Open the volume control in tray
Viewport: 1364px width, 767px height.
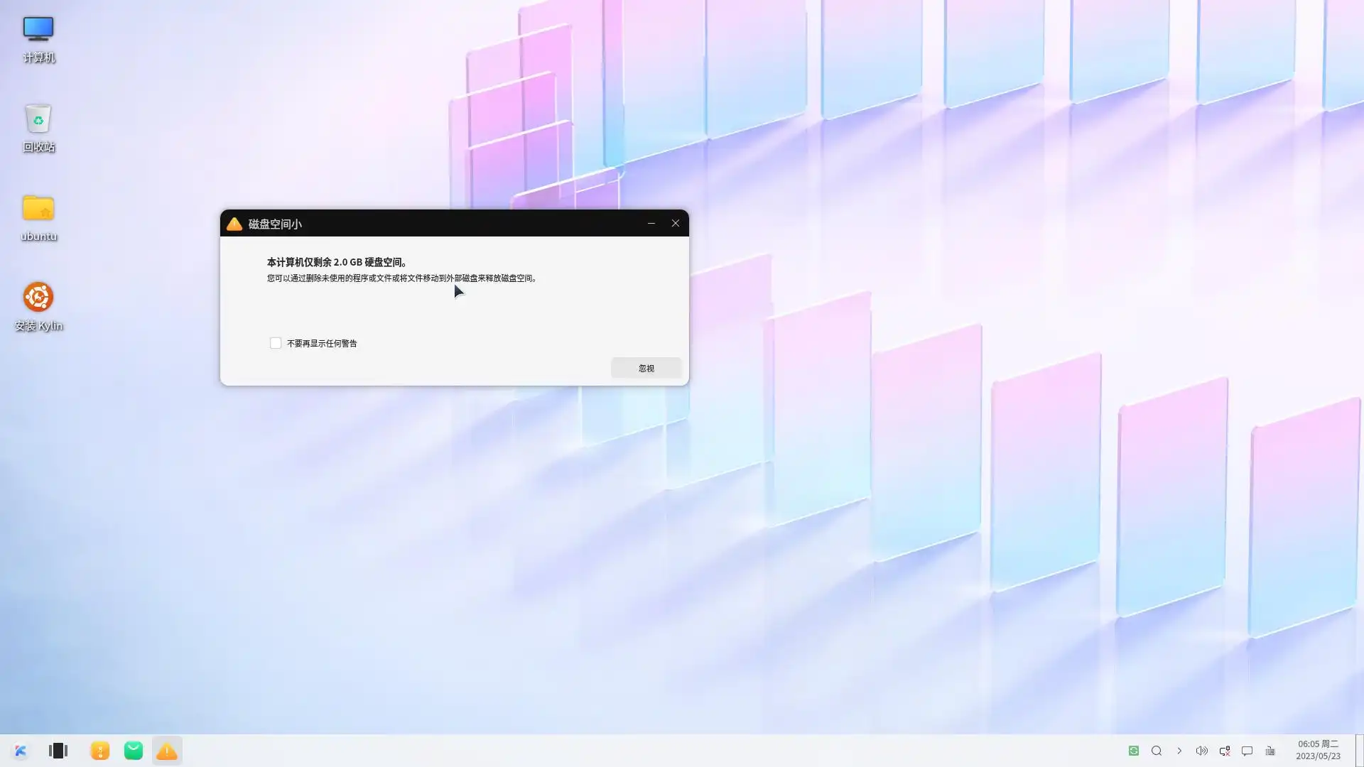1201,751
